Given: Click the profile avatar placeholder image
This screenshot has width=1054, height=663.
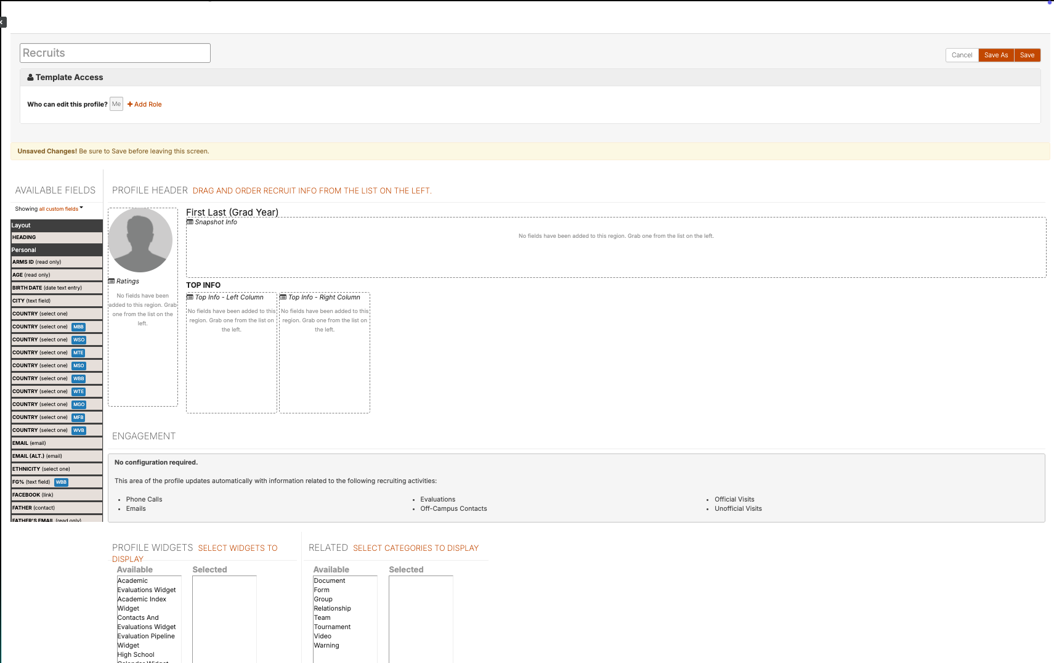Looking at the screenshot, I should point(140,240).
